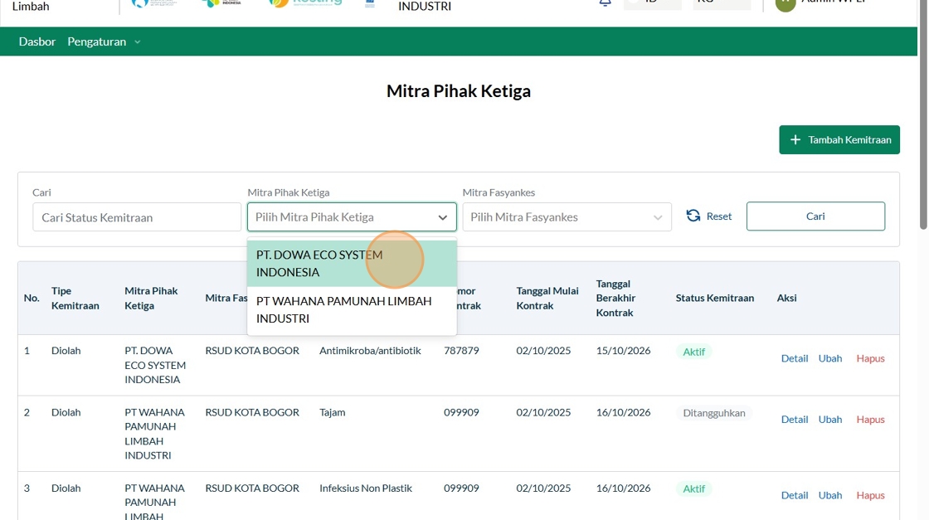Viewport: 929px width, 520px height.
Task: Toggle the Pilih Mitra Pihak Ketiga dropdown
Action: [x=352, y=216]
